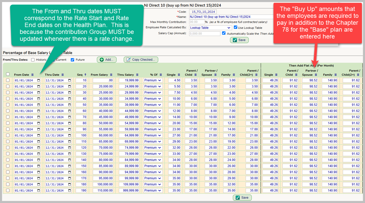Check the row checkbox for Seq 60
This screenshot has height=203, width=365.
click(8, 111)
